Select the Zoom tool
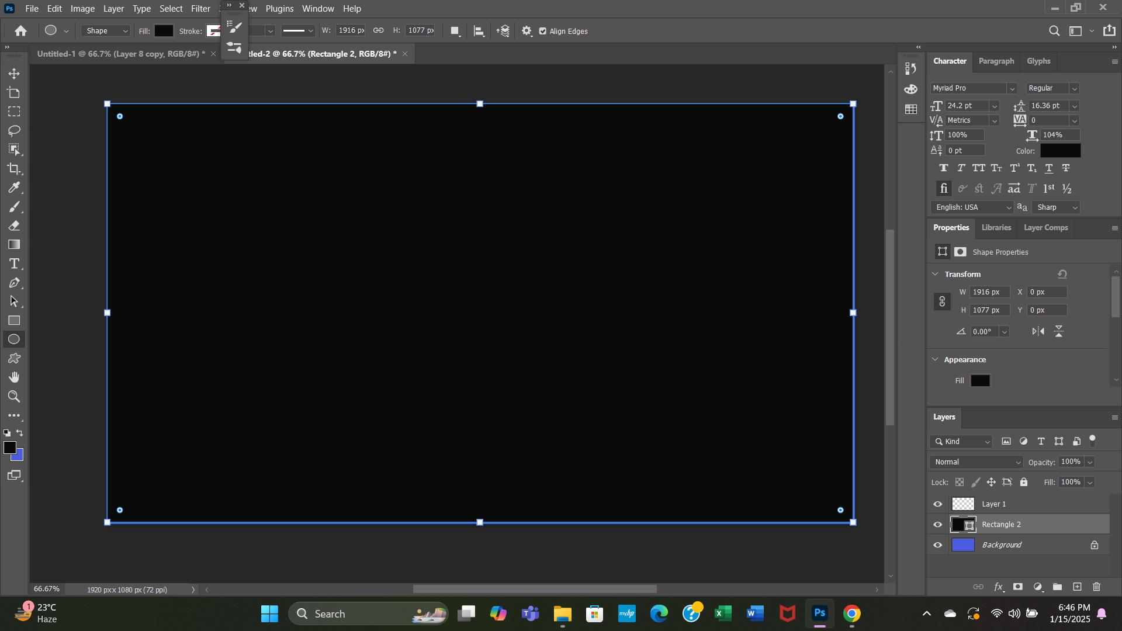This screenshot has width=1122, height=631. click(x=14, y=397)
